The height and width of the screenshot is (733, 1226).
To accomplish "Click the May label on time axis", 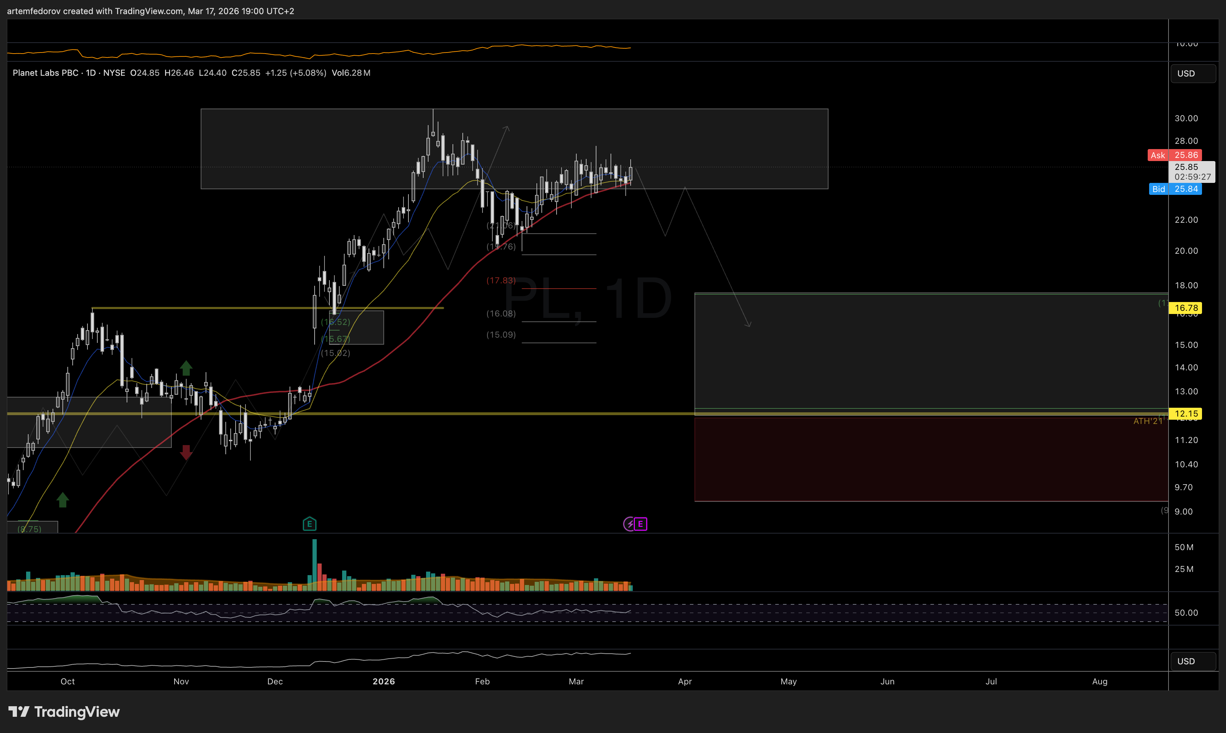I will [x=789, y=682].
